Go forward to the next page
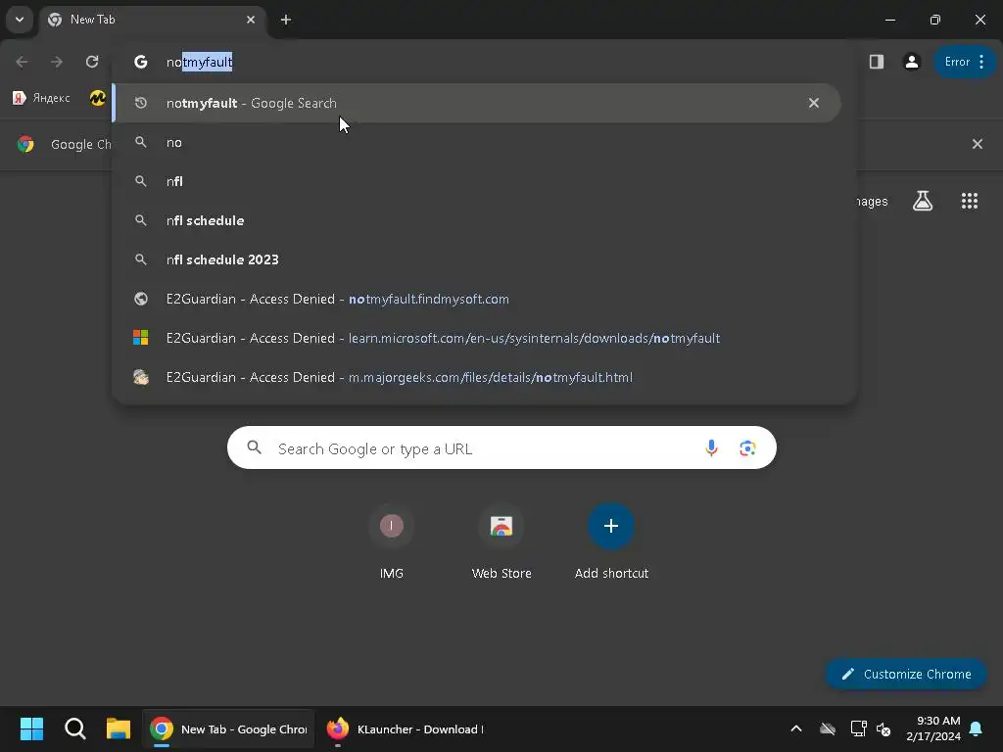This screenshot has height=752, width=1003. (57, 62)
